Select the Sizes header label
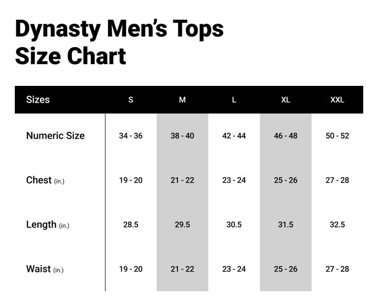This screenshot has height=306, width=378. click(38, 99)
